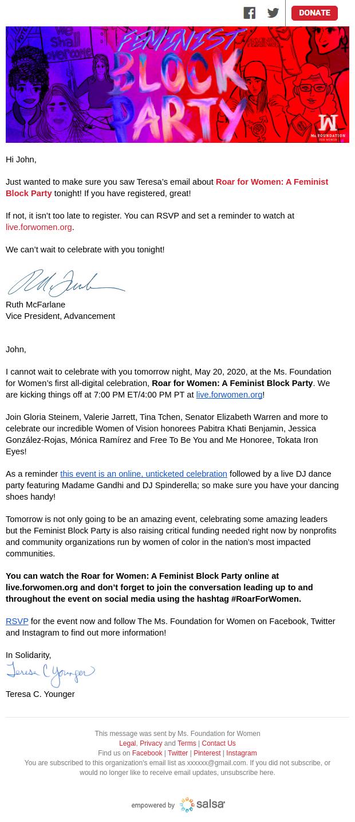Visit live.forwomen.org from the RSVP paragraph
This screenshot has width=355, height=822.
38,227
